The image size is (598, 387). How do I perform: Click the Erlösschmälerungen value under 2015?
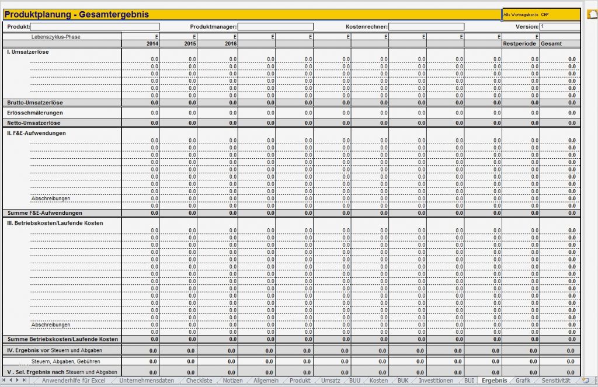(x=178, y=113)
